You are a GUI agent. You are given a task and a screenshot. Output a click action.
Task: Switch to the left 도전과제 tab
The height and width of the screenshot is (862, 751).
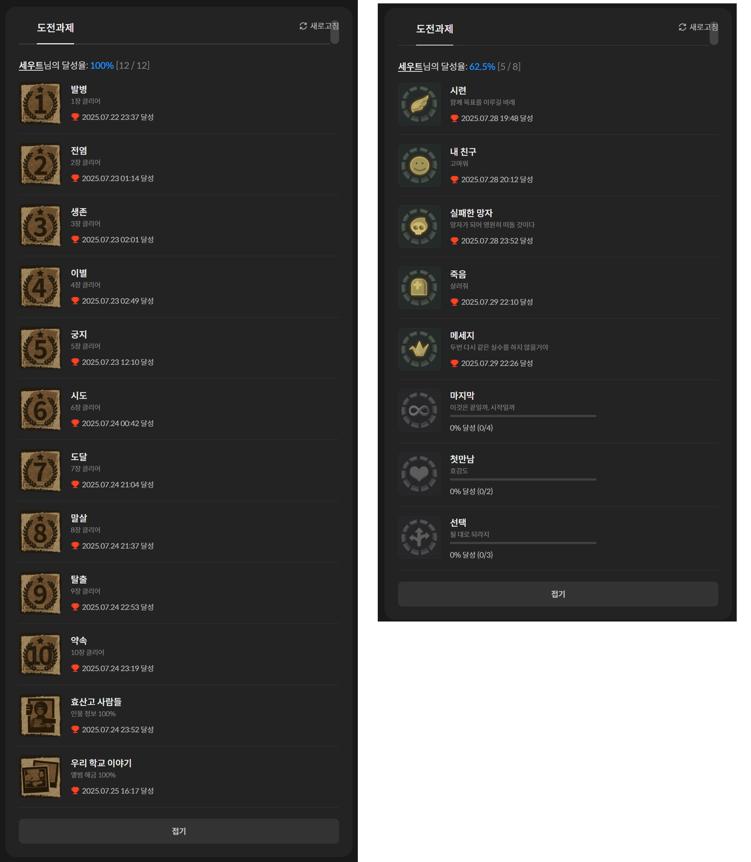coord(55,28)
